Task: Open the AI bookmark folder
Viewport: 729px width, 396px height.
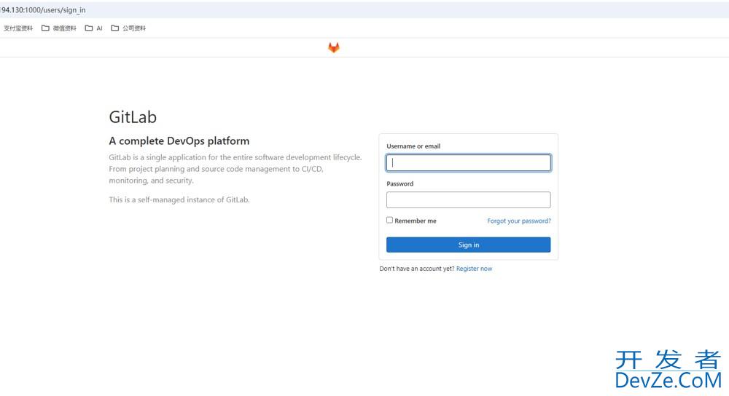Action: (94, 28)
